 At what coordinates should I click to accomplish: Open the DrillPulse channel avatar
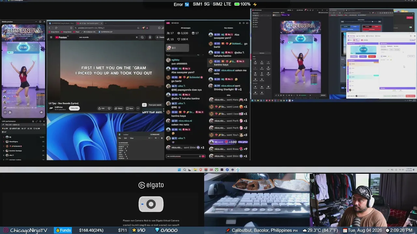point(51,108)
